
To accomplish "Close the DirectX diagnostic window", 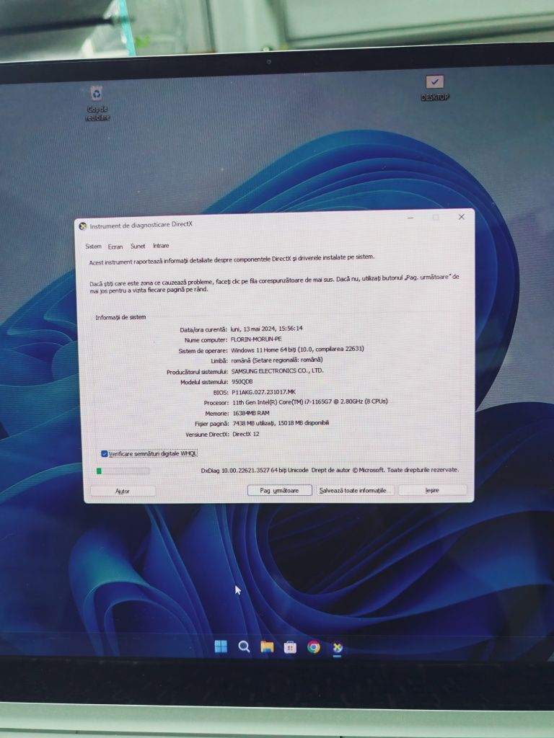I will point(461,217).
